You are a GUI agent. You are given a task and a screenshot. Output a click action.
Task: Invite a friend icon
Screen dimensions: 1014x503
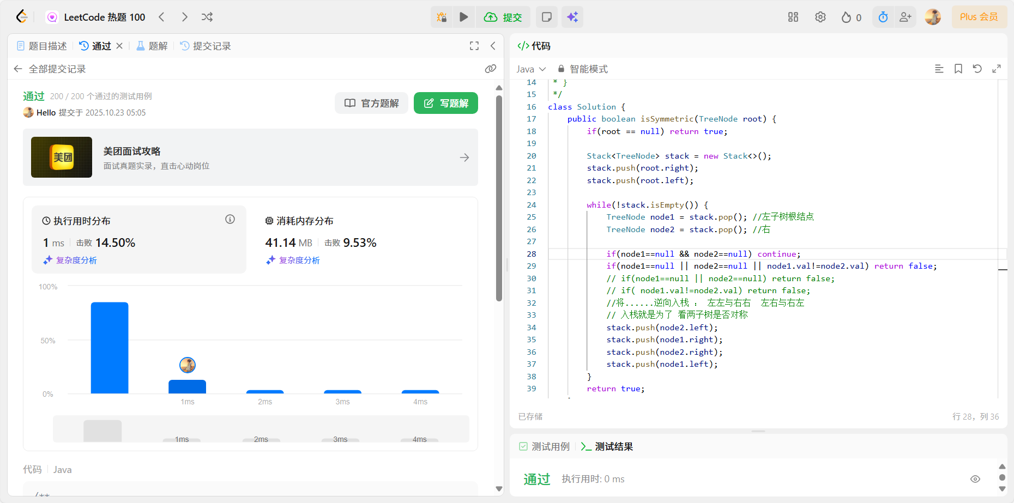tap(906, 17)
